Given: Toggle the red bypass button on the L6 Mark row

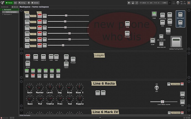Looking at the screenshot, I should pos(40,22).
